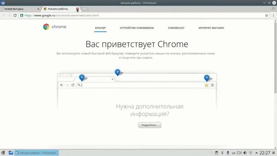This screenshot has width=277, height=156.
Task: Open the file manager taskbar icon
Action: pyautogui.click(x=11, y=153)
